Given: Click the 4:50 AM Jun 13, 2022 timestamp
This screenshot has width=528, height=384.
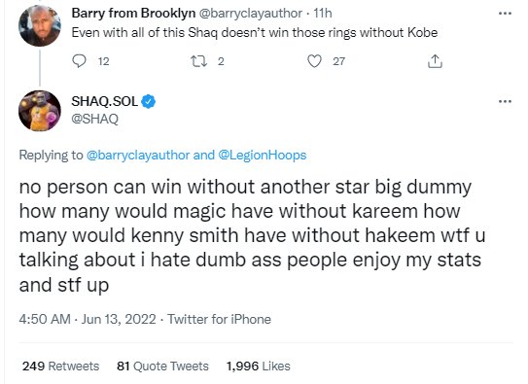Looking at the screenshot, I should [88, 319].
